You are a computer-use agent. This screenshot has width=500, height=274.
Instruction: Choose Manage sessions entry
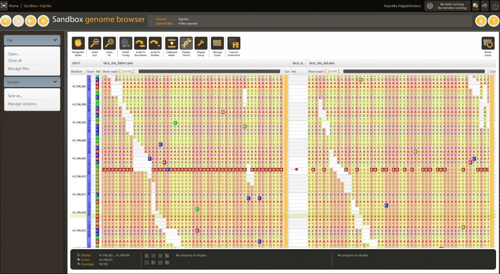[22, 104]
